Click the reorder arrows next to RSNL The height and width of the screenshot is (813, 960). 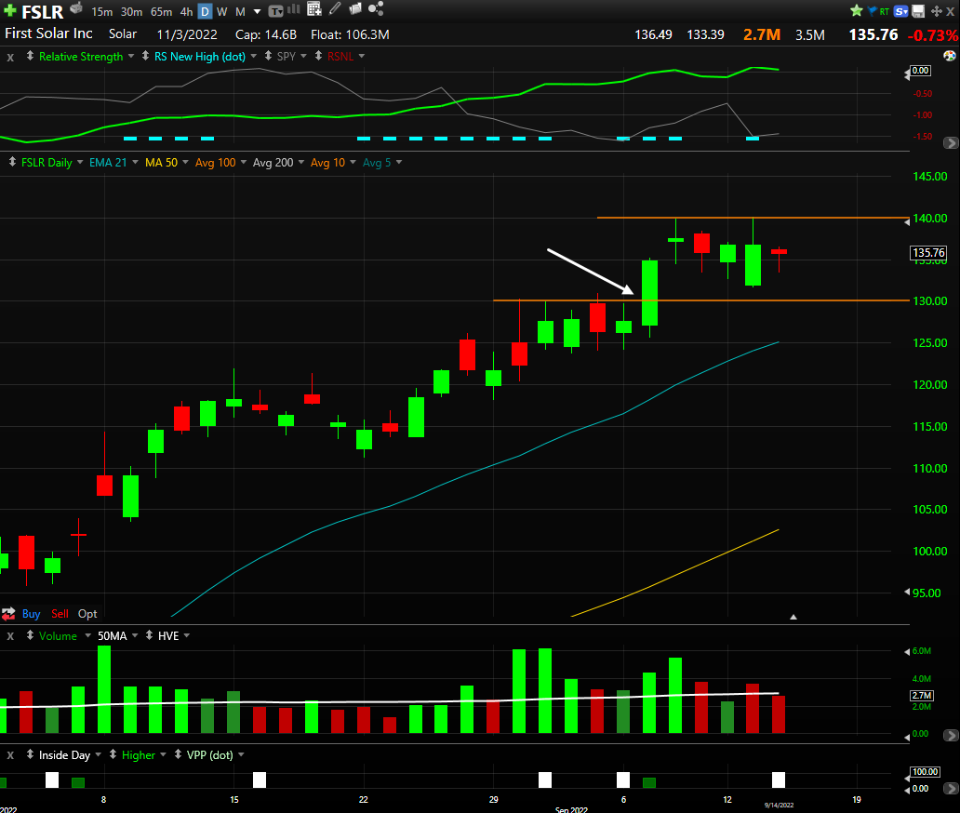click(x=318, y=56)
